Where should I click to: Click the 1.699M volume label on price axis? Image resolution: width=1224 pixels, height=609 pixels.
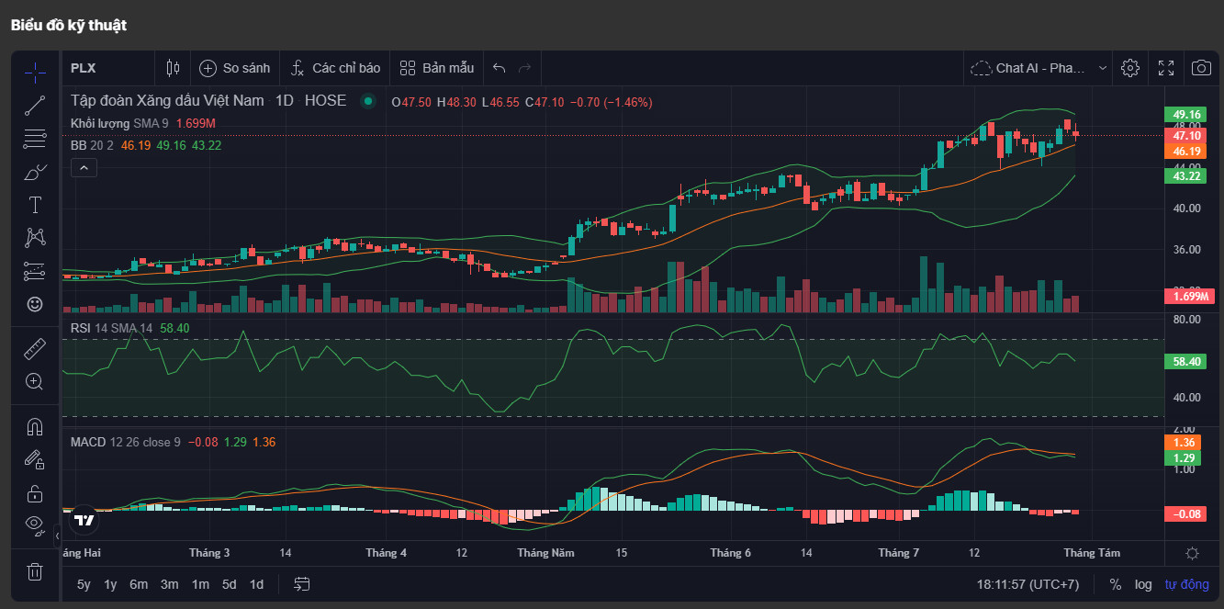(x=1189, y=296)
